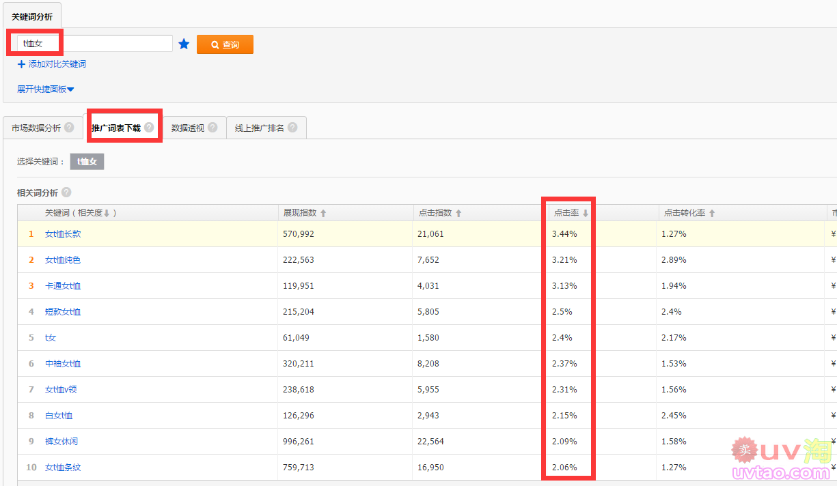Screen dimensions: 837x486
Task: Open the 女t恤长款 keyword link
Action: 63,234
